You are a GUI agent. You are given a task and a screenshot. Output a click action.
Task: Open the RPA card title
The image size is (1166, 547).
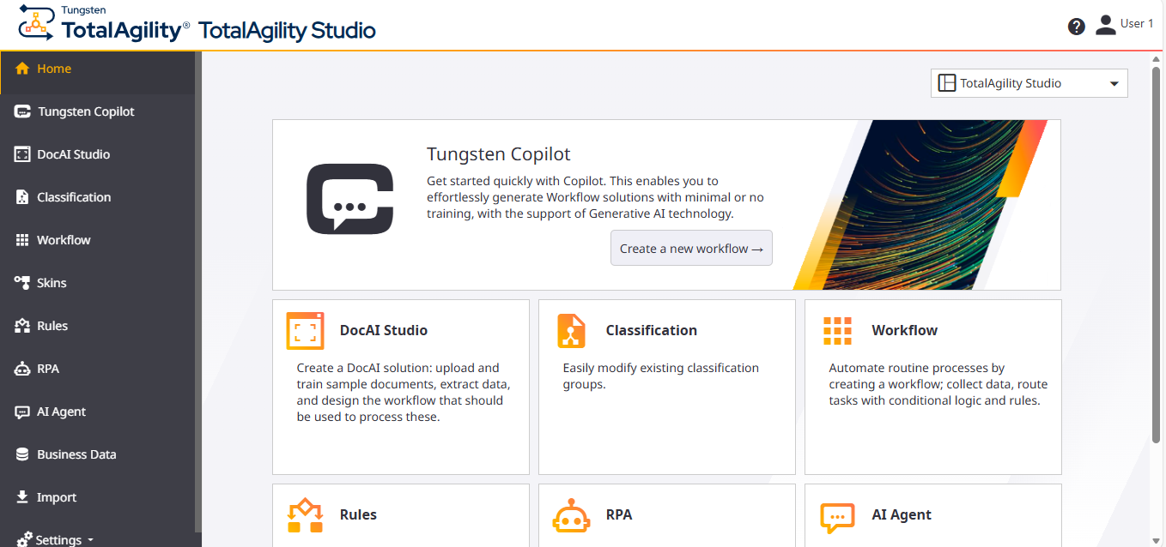(619, 514)
